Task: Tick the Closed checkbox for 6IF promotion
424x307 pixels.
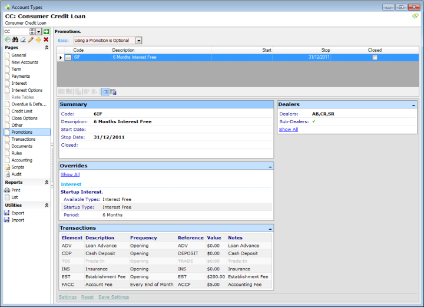Action: click(375, 58)
